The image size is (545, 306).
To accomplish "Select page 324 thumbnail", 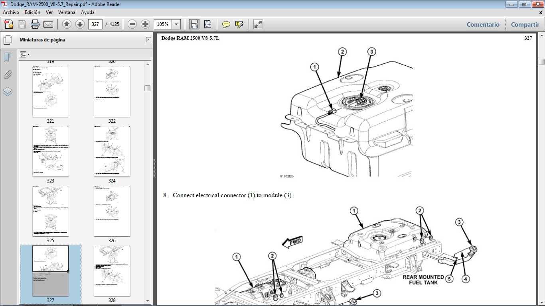I will pos(112,151).
